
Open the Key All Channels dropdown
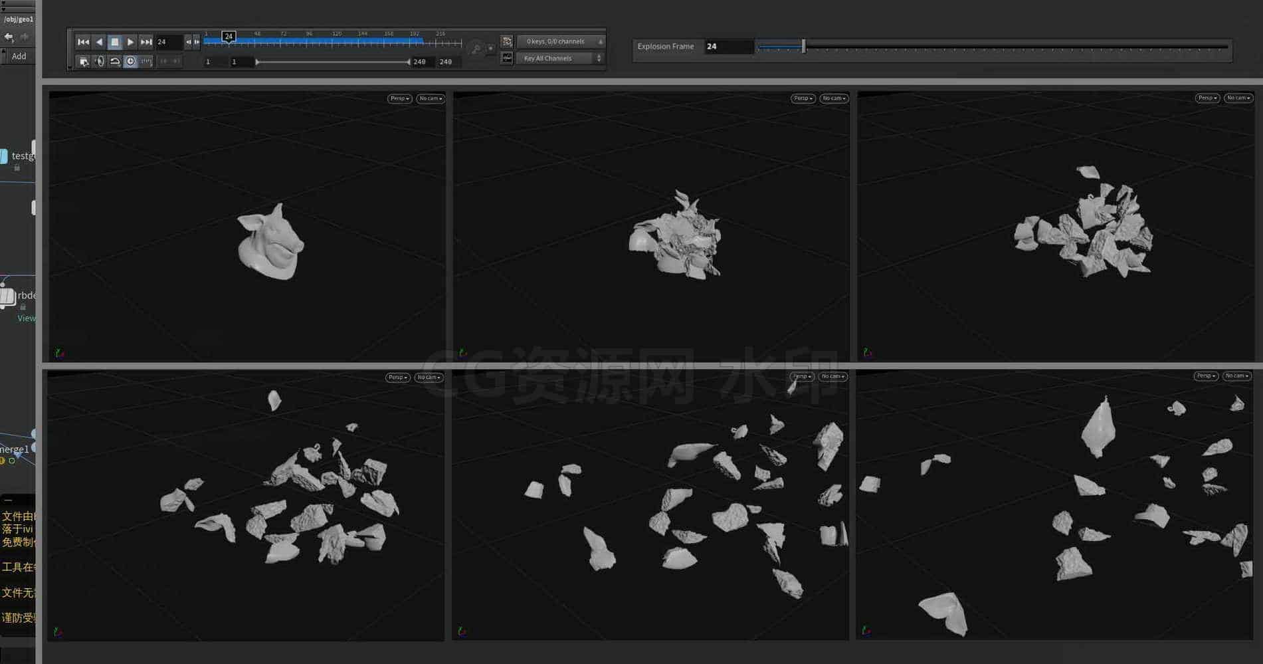coord(561,58)
